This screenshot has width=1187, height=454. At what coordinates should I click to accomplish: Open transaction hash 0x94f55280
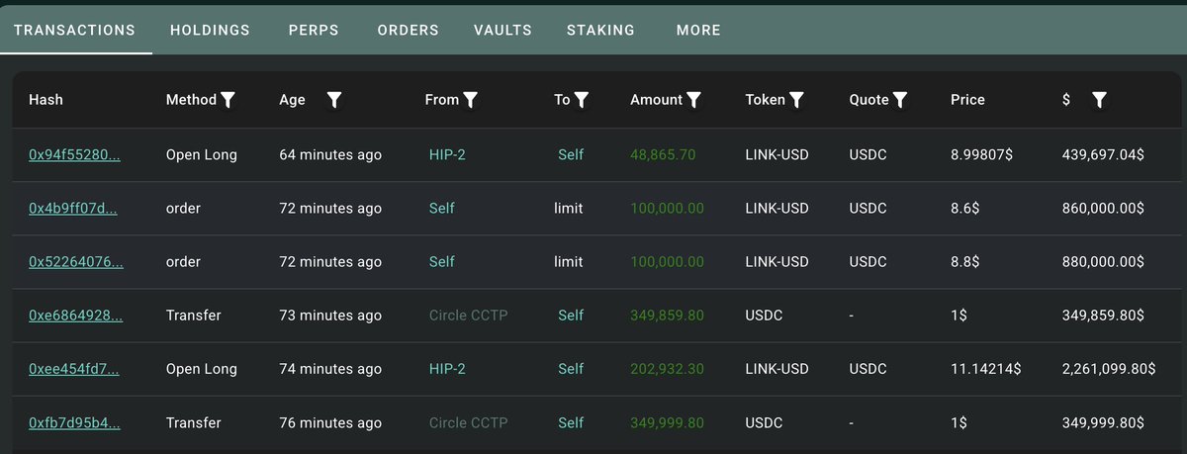pyautogui.click(x=74, y=154)
